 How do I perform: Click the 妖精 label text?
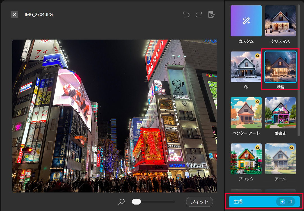click(x=280, y=87)
